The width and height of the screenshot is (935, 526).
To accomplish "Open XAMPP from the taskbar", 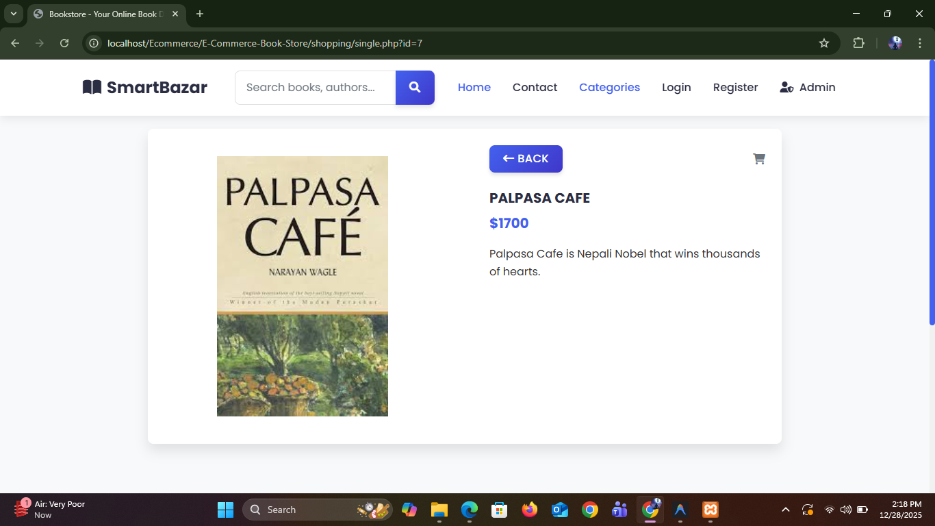I will 710,510.
